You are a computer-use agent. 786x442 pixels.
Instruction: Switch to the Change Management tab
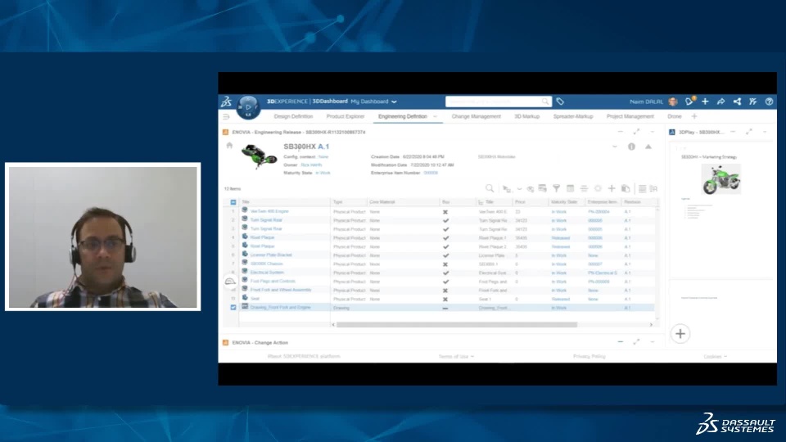477,117
